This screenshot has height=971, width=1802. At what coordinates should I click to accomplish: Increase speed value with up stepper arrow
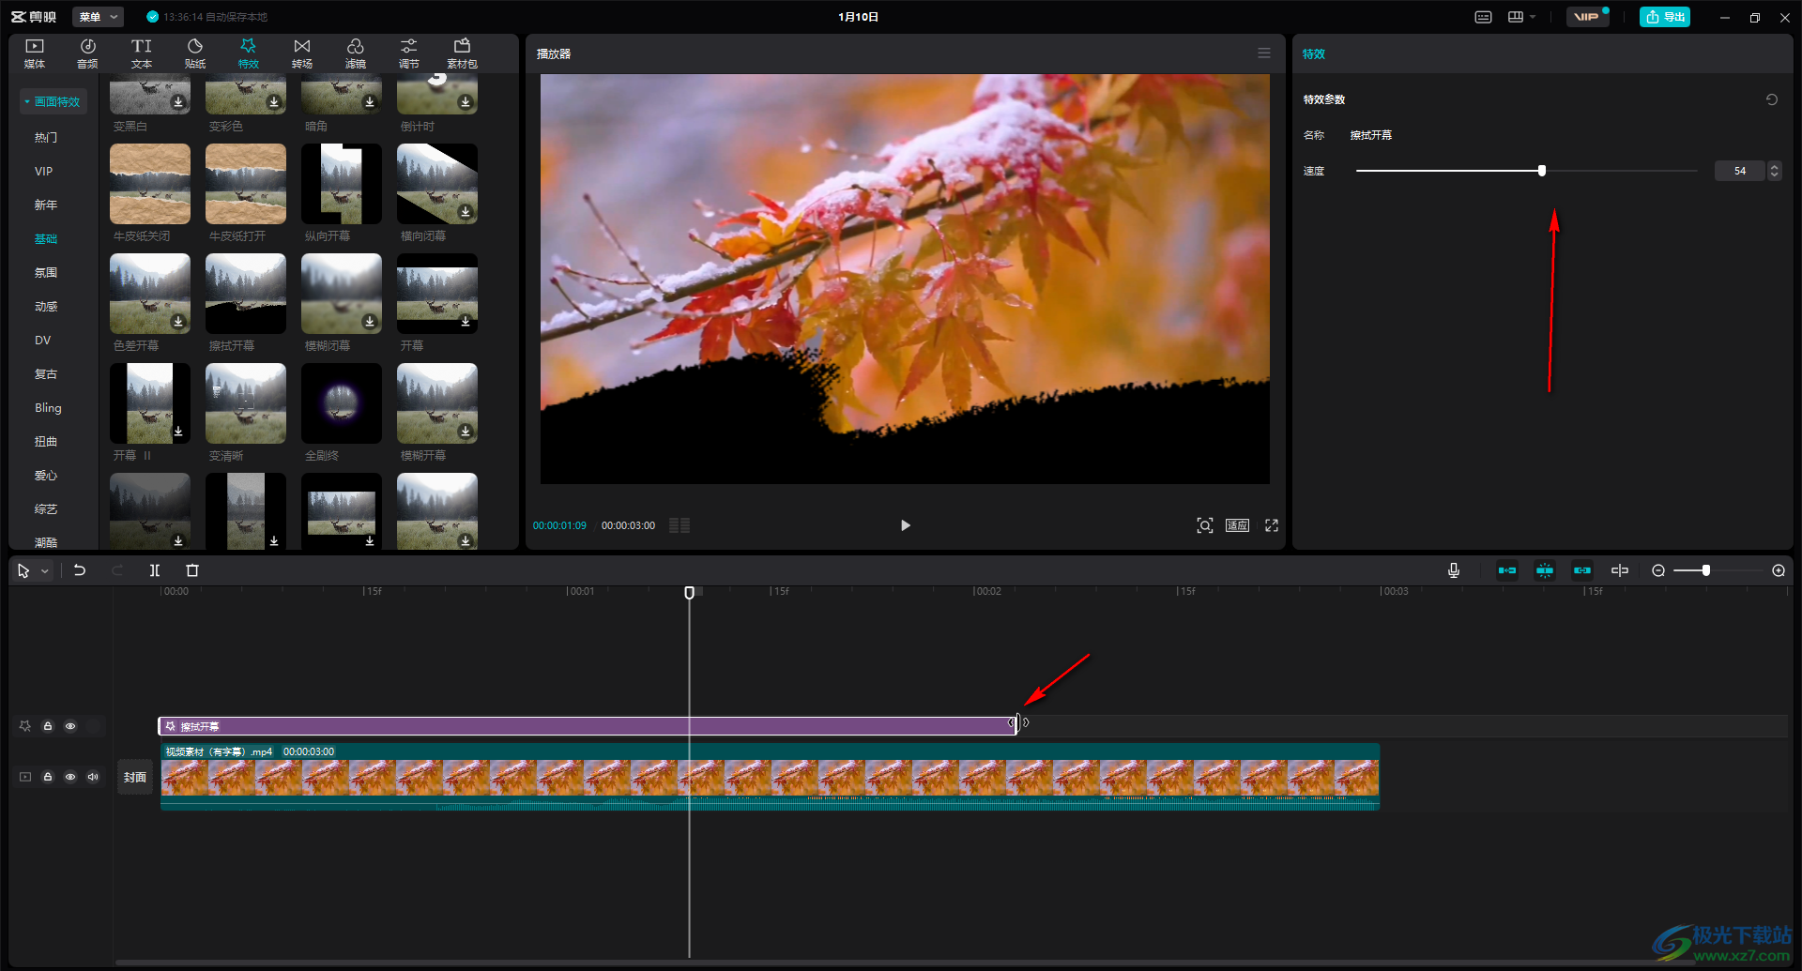click(1774, 166)
